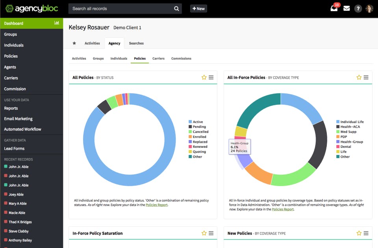
Task: Open recent record Anthony Bailey
Action: click(20, 240)
